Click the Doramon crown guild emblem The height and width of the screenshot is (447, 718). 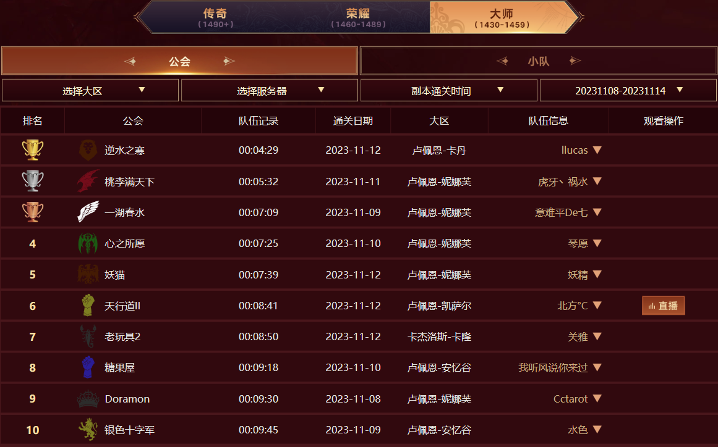tap(88, 399)
